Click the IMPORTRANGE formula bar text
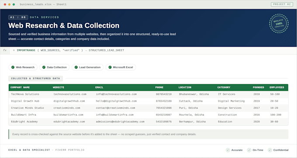Image resolution: width=297 pixels, height=158 pixels. click(69, 50)
